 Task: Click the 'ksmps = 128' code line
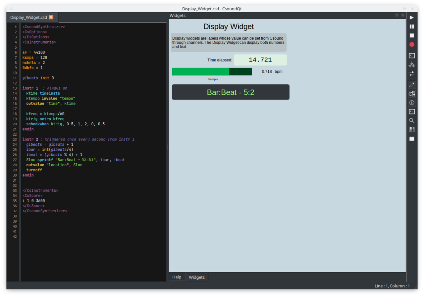[35, 58]
